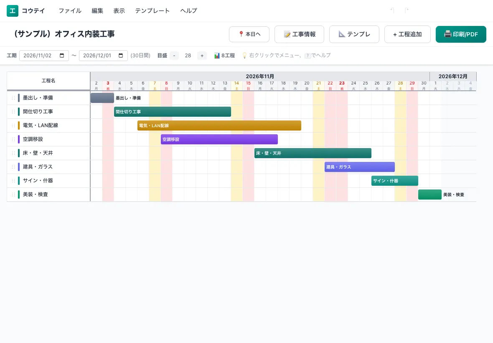Grab the drag handle for 電気・LAN配線 row
The width and height of the screenshot is (493, 343).
(13, 125)
